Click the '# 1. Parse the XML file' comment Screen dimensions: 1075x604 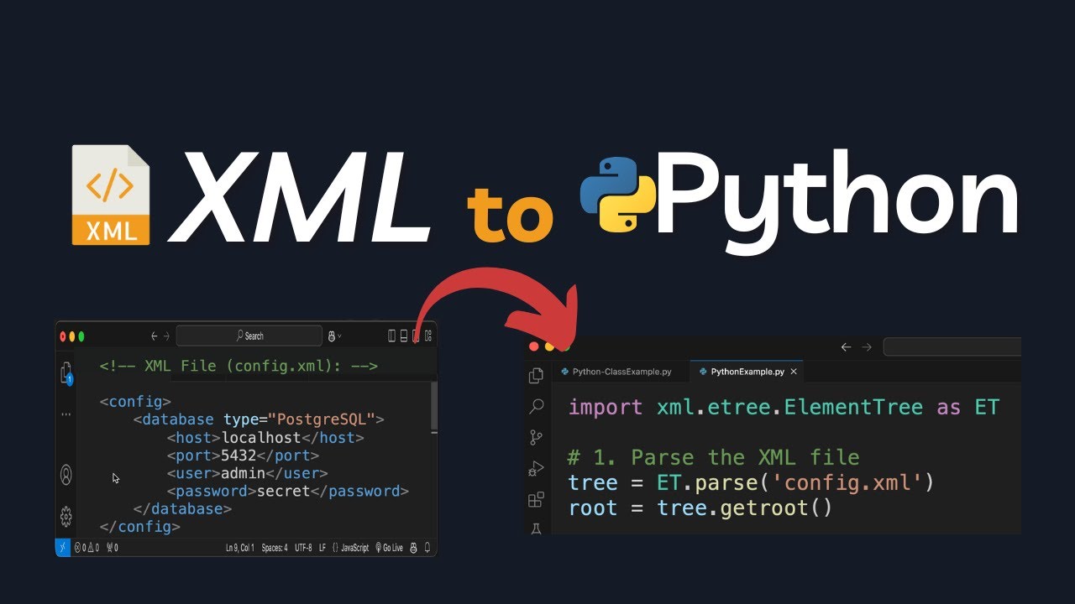(x=714, y=457)
